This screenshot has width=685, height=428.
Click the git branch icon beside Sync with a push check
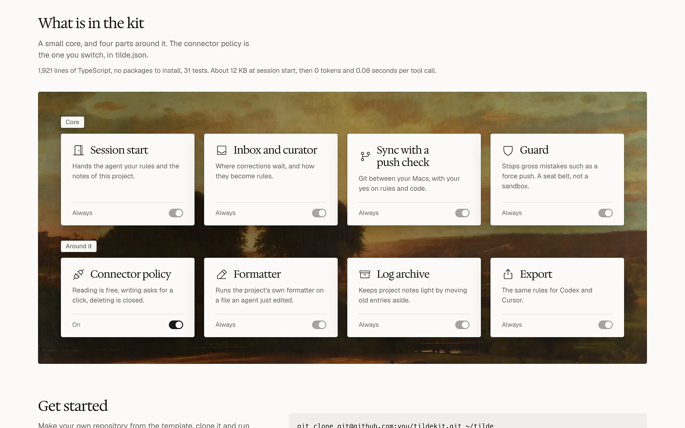click(x=365, y=156)
